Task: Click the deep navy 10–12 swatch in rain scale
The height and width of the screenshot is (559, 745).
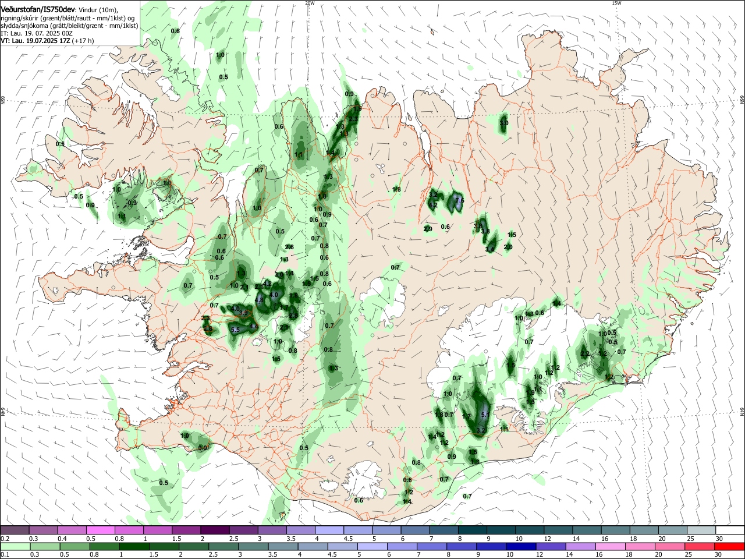Action: 521,547
